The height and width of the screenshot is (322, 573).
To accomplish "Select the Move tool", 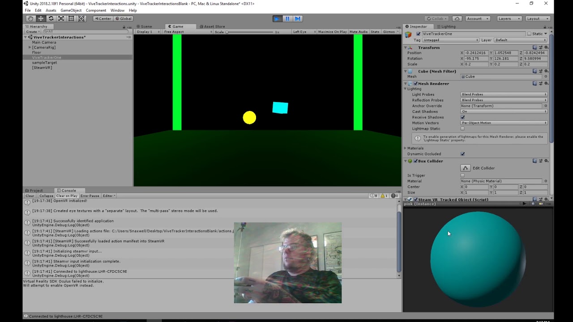I will pyautogui.click(x=41, y=18).
